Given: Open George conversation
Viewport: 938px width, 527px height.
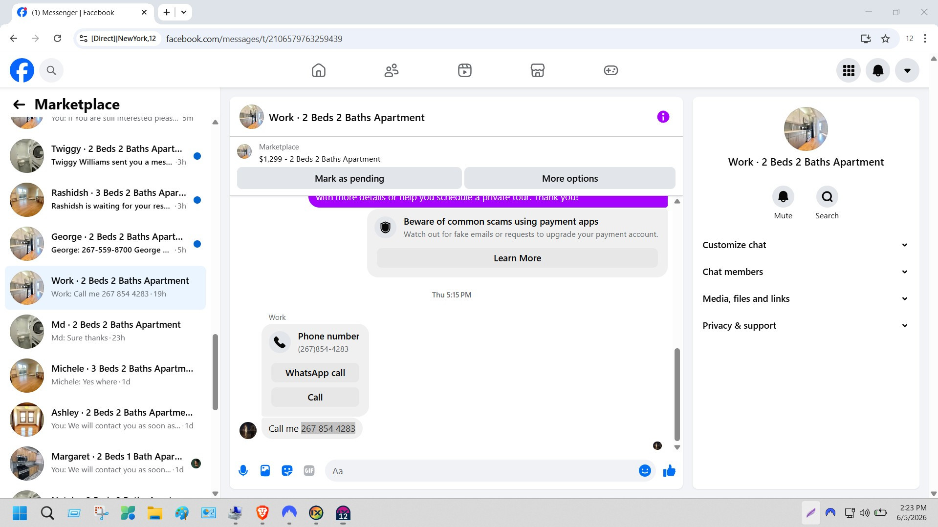Looking at the screenshot, I should point(105,244).
